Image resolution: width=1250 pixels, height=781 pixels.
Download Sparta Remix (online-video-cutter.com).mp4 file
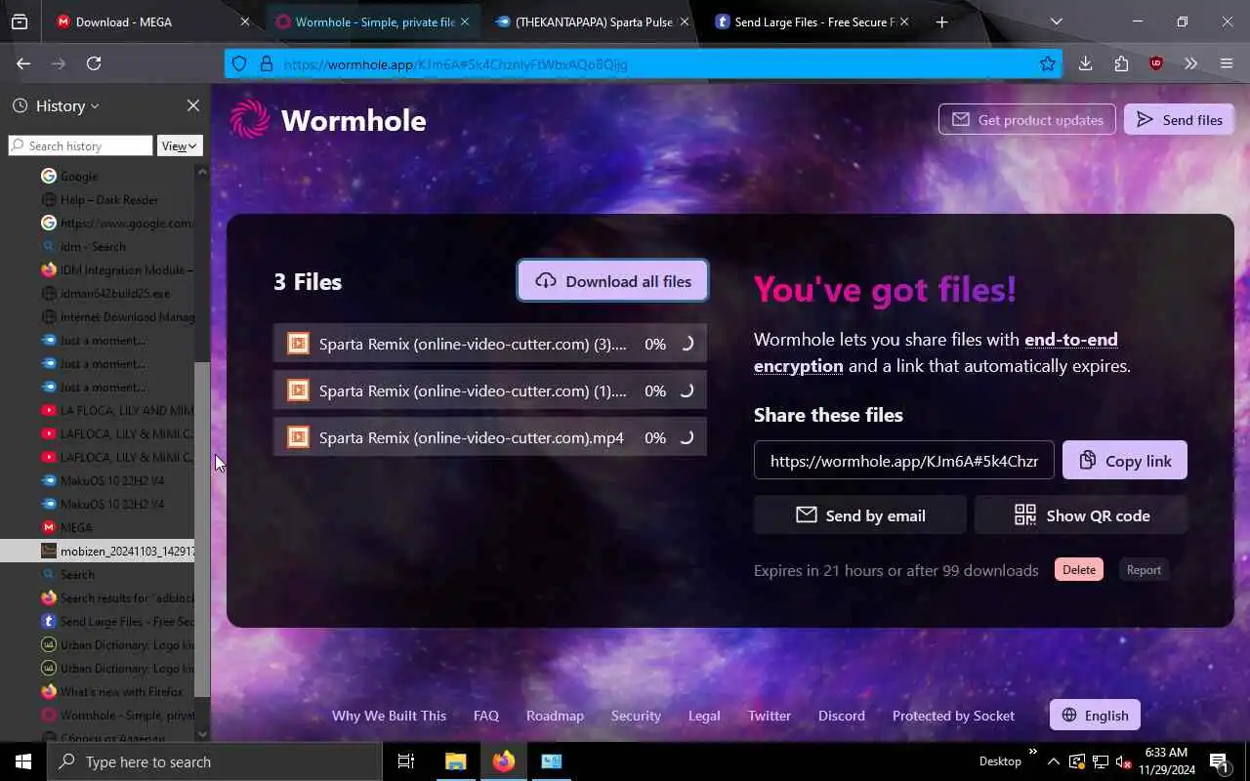[490, 437]
